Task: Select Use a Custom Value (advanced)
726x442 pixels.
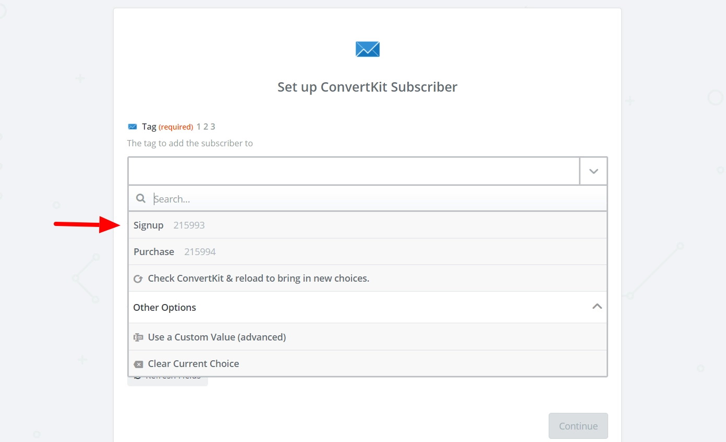Action: tap(368, 337)
